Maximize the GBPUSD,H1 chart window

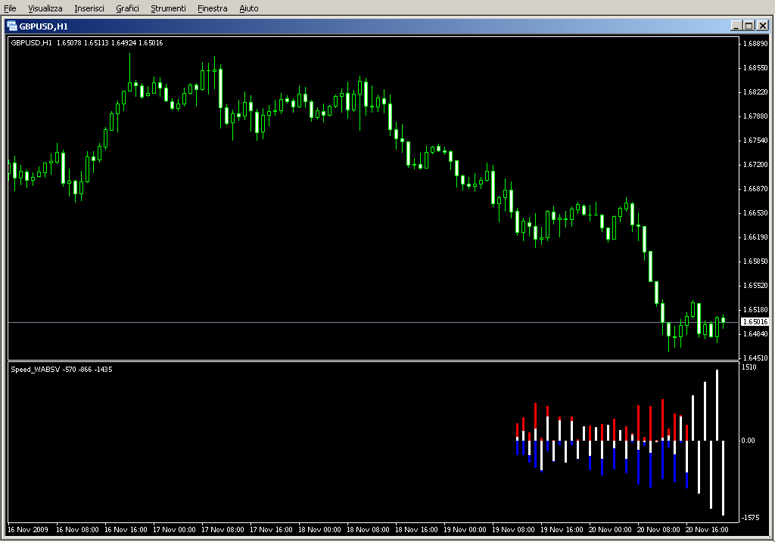point(749,26)
